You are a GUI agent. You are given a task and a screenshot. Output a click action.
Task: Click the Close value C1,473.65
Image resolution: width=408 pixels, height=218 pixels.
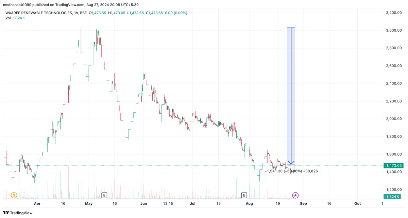click(155, 13)
